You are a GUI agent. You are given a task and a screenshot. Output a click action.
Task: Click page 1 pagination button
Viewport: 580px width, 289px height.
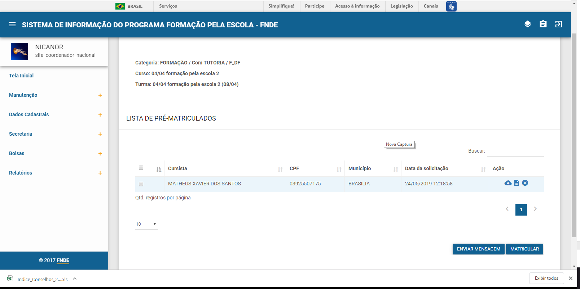click(x=521, y=210)
